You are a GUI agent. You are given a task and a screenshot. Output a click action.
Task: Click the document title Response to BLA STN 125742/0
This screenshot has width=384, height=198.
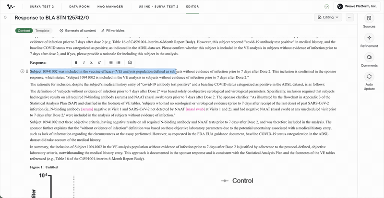[52, 18]
